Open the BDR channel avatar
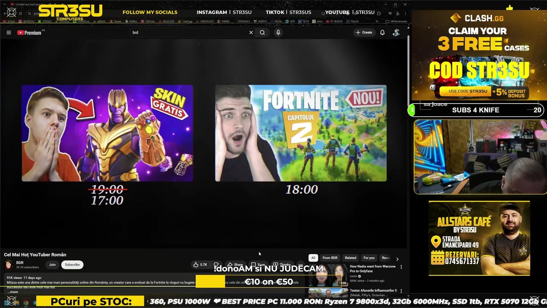This screenshot has height=308, width=547. point(9,265)
